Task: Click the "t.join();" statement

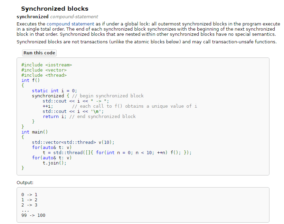Action: (x=55, y=163)
